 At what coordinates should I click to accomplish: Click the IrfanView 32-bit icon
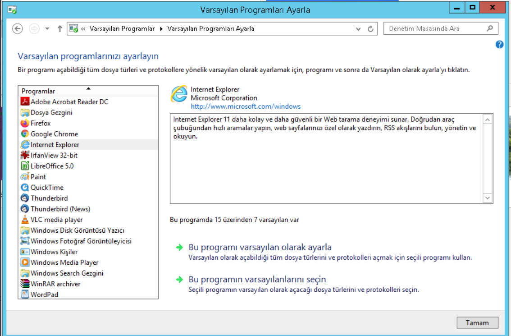[x=25, y=155]
